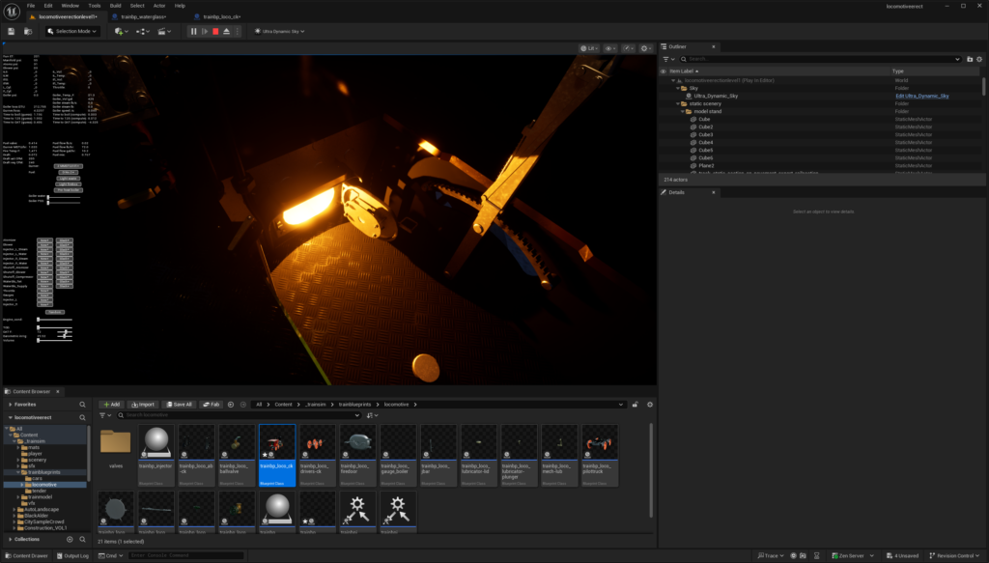Pause the play-in-editor simulation
Image resolution: width=989 pixels, height=563 pixels.
(x=193, y=31)
